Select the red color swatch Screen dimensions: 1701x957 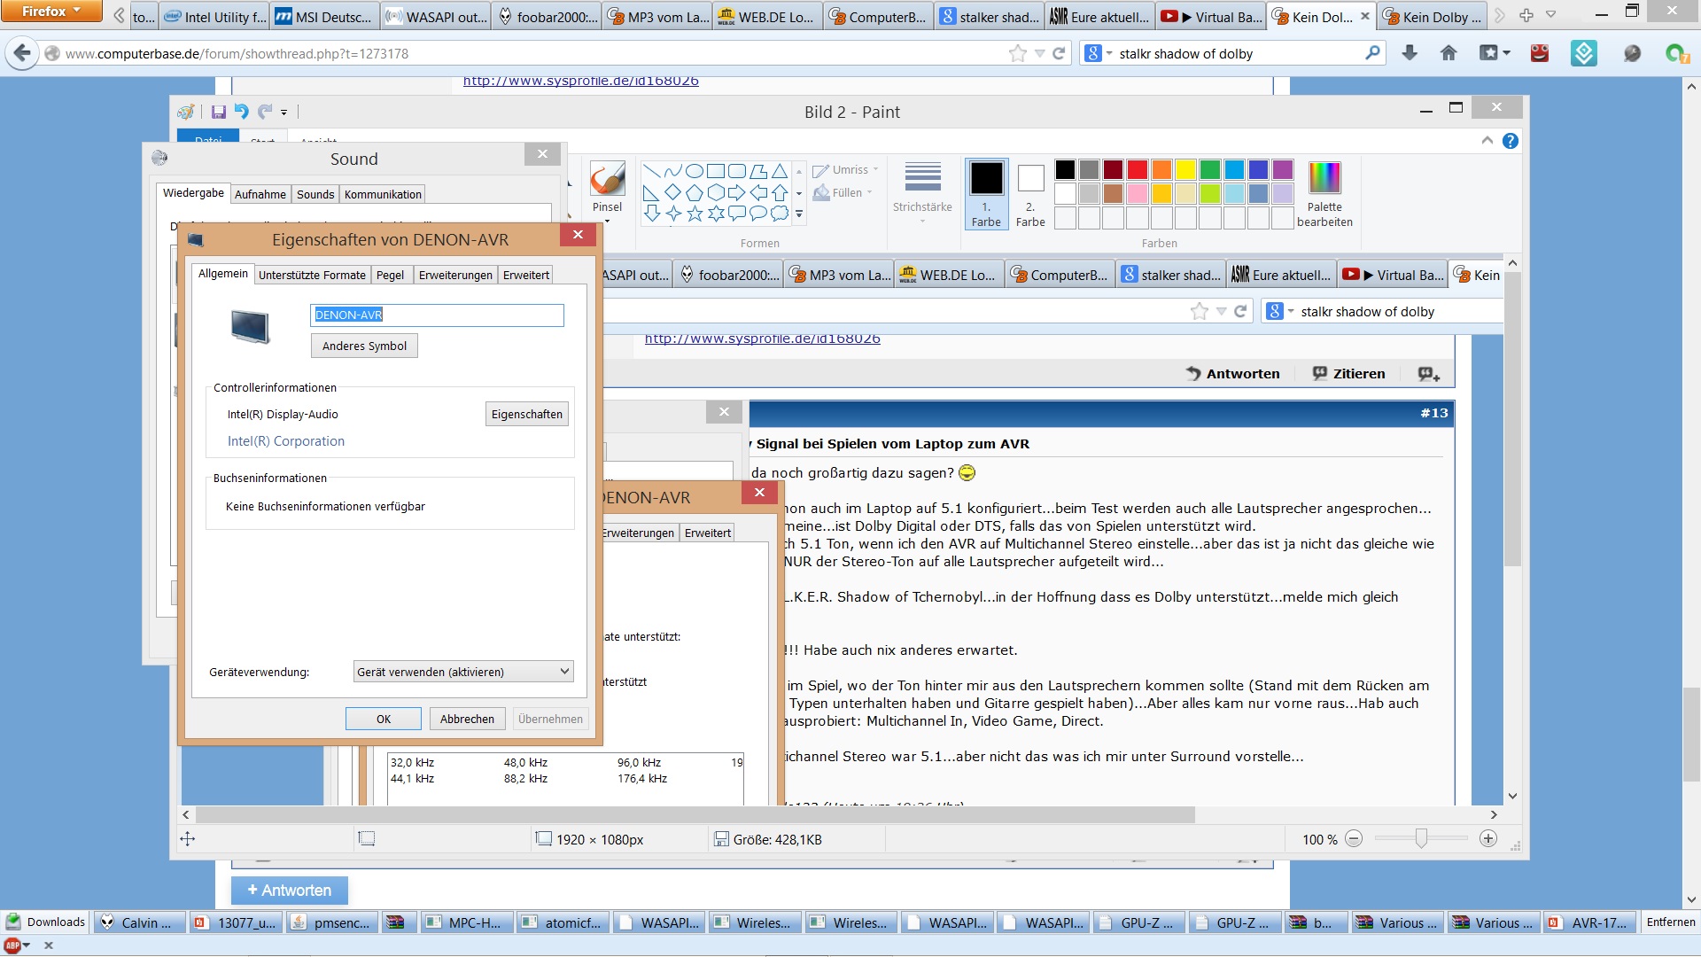[x=1138, y=169]
